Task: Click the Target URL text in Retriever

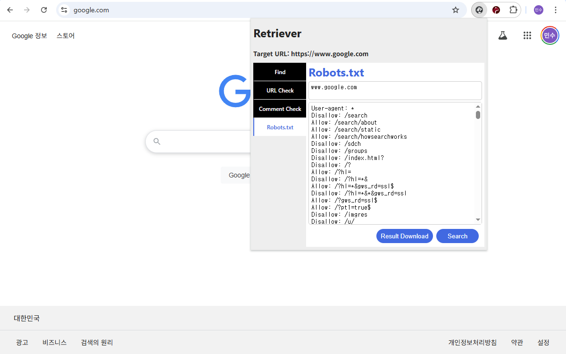Action: [311, 54]
